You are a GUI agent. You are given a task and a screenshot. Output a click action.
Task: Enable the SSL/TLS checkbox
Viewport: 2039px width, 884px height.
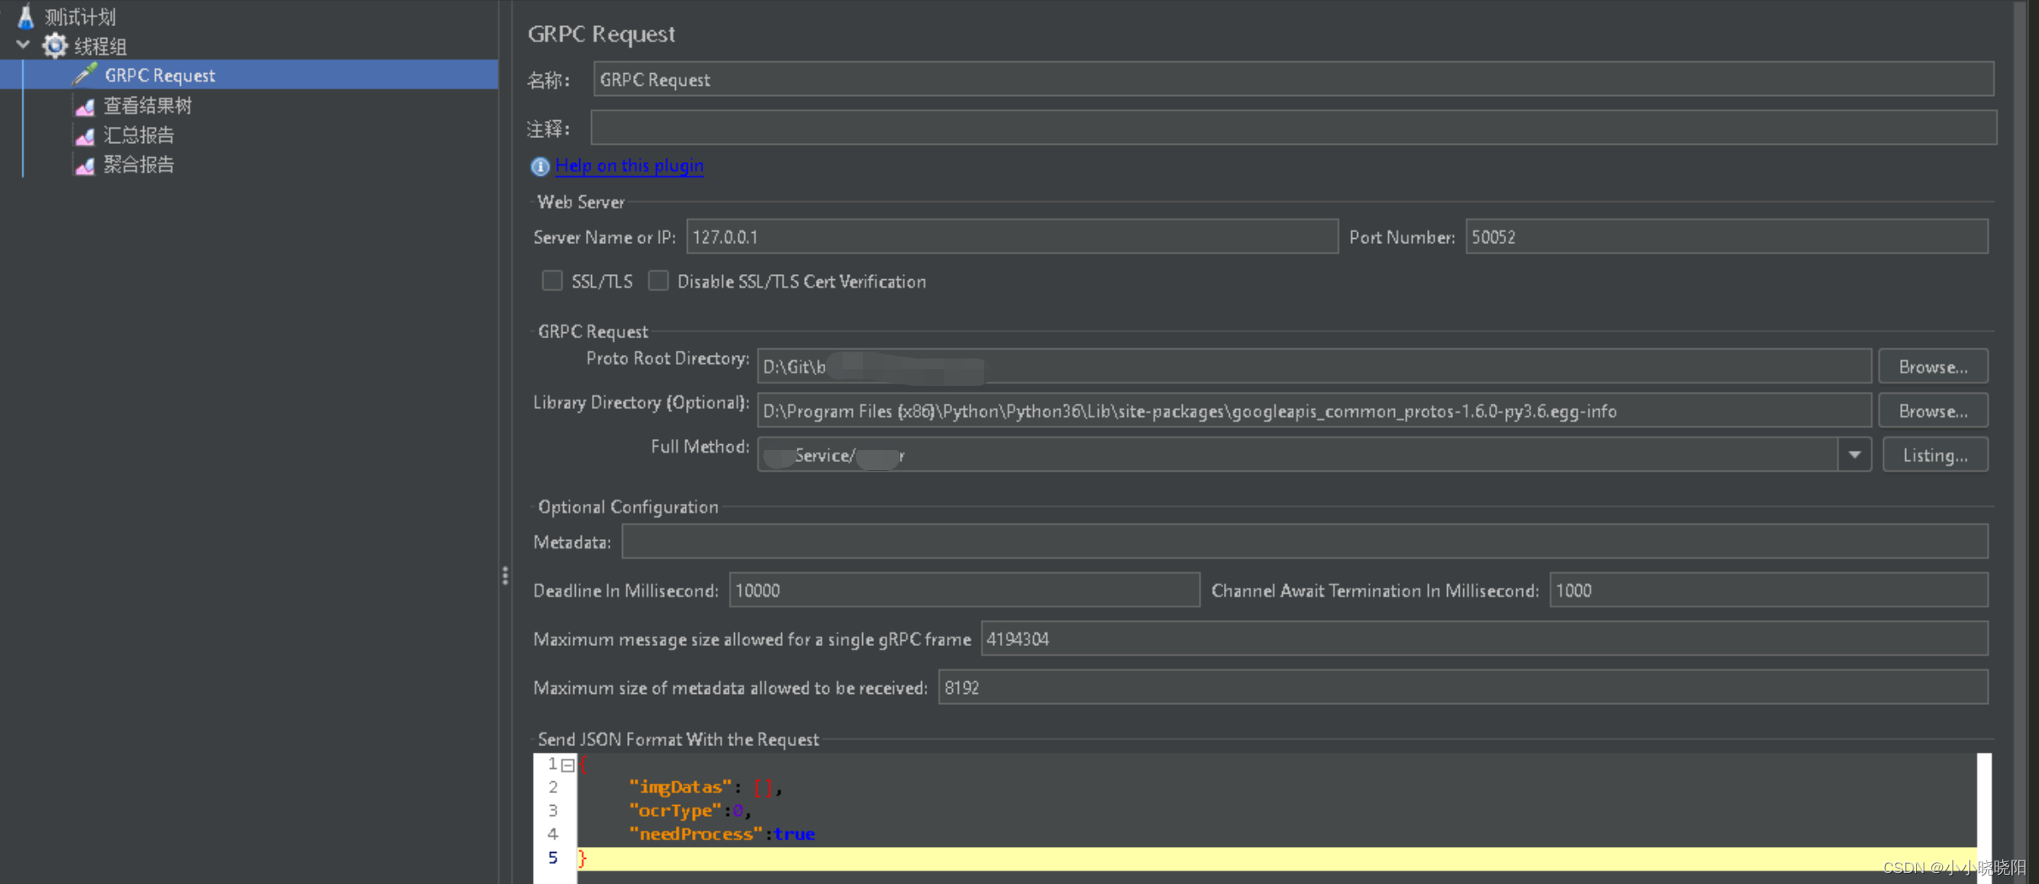click(x=551, y=281)
